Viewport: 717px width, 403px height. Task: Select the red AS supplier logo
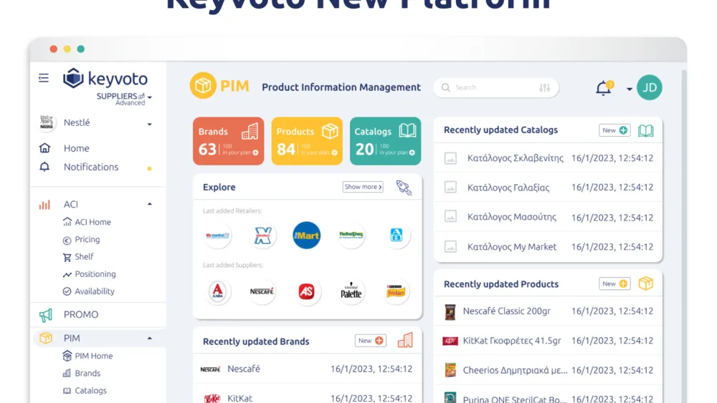click(x=306, y=291)
